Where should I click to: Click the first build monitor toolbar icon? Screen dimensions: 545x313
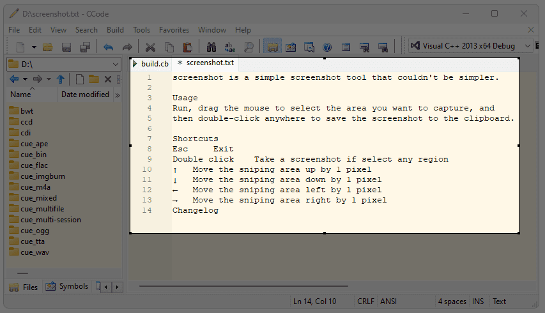364,47
